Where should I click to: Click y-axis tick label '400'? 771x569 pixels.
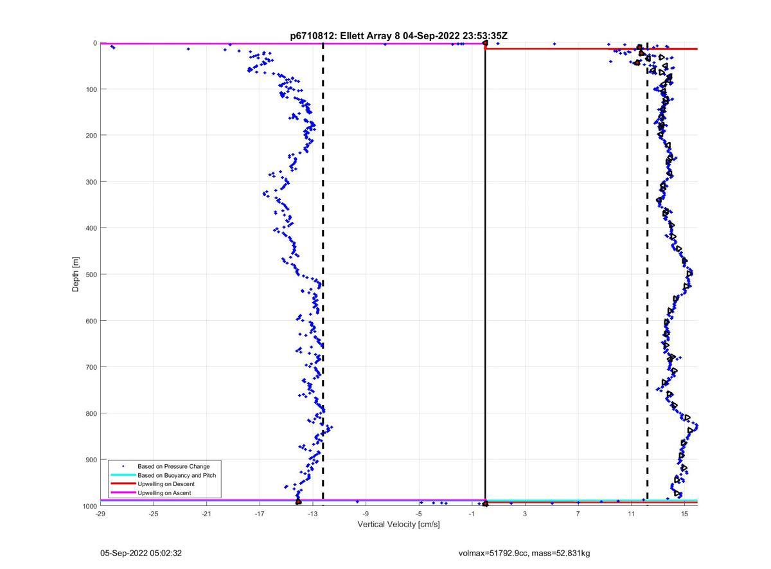click(91, 228)
